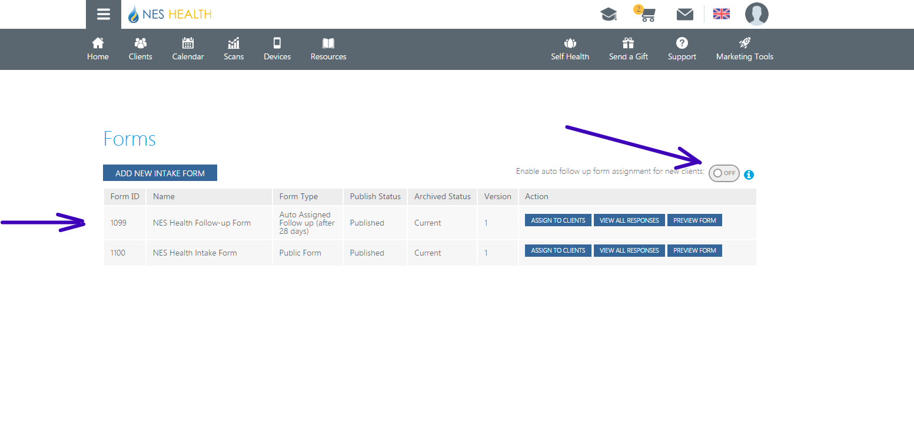Preview the NES Health Intake Form
914x436 pixels.
tap(694, 250)
